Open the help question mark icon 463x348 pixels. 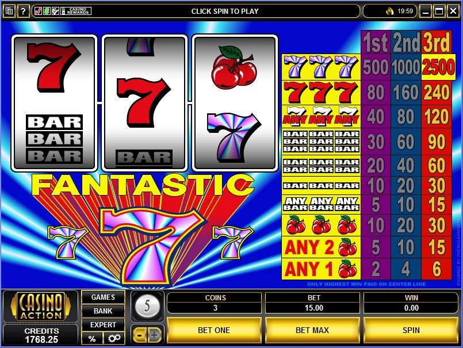23,12
